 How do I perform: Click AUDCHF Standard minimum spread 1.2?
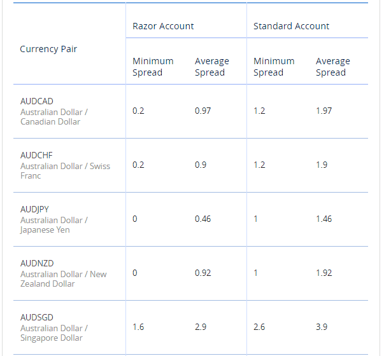pyautogui.click(x=259, y=165)
